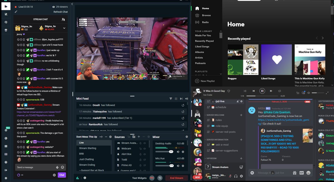Click the End Stream button
The image size is (334, 182).
(177, 178)
